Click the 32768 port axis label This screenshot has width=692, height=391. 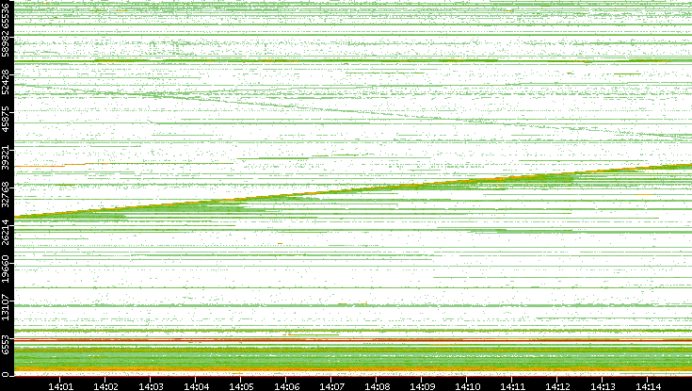click(x=6, y=194)
